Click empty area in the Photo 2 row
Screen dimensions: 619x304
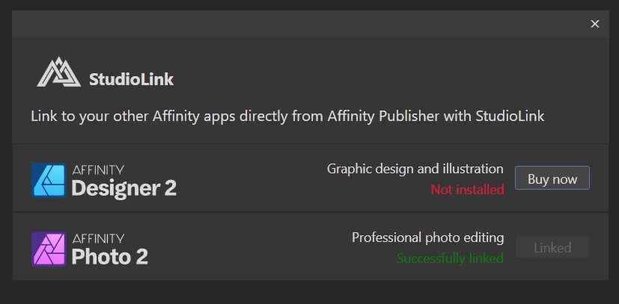[x=248, y=247]
